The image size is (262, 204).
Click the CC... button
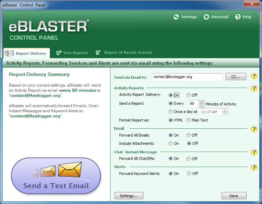tap(236, 77)
